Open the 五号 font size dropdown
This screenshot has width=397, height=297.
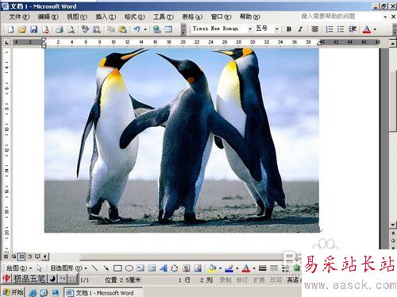click(x=276, y=29)
